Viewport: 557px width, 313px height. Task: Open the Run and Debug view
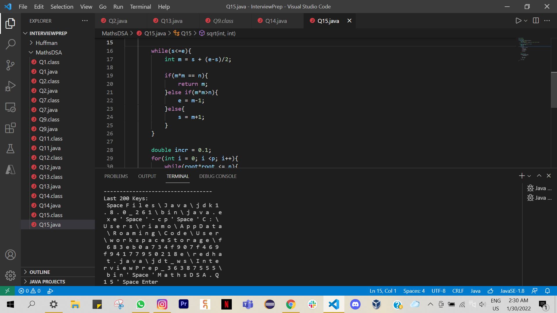[11, 86]
